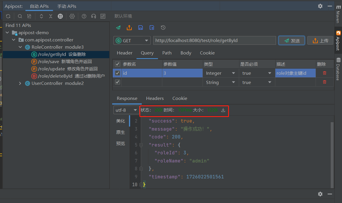
Task: Open the String type dropdown
Action: [221, 82]
